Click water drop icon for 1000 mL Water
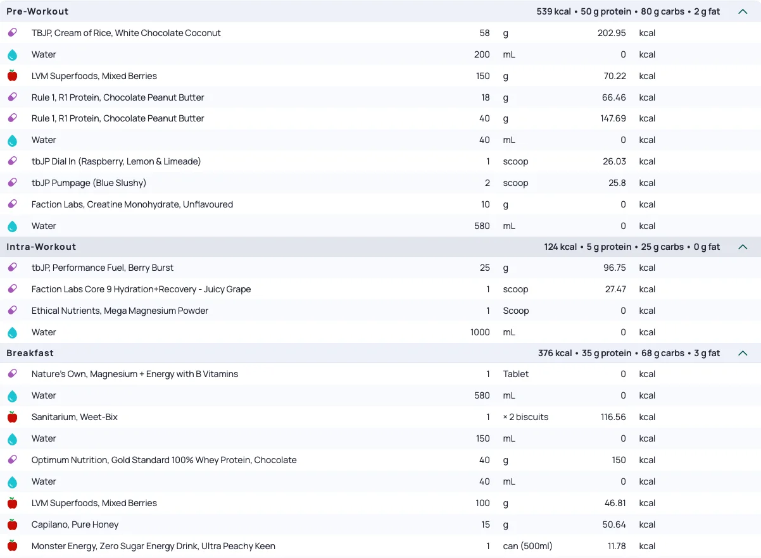 pyautogui.click(x=12, y=333)
